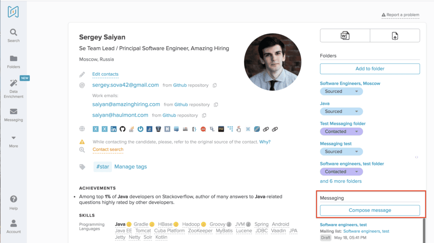Screen dimensions: 434x243
Task: Copy the sergey.sova42@gmail.com email address
Action: (x=214, y=85)
